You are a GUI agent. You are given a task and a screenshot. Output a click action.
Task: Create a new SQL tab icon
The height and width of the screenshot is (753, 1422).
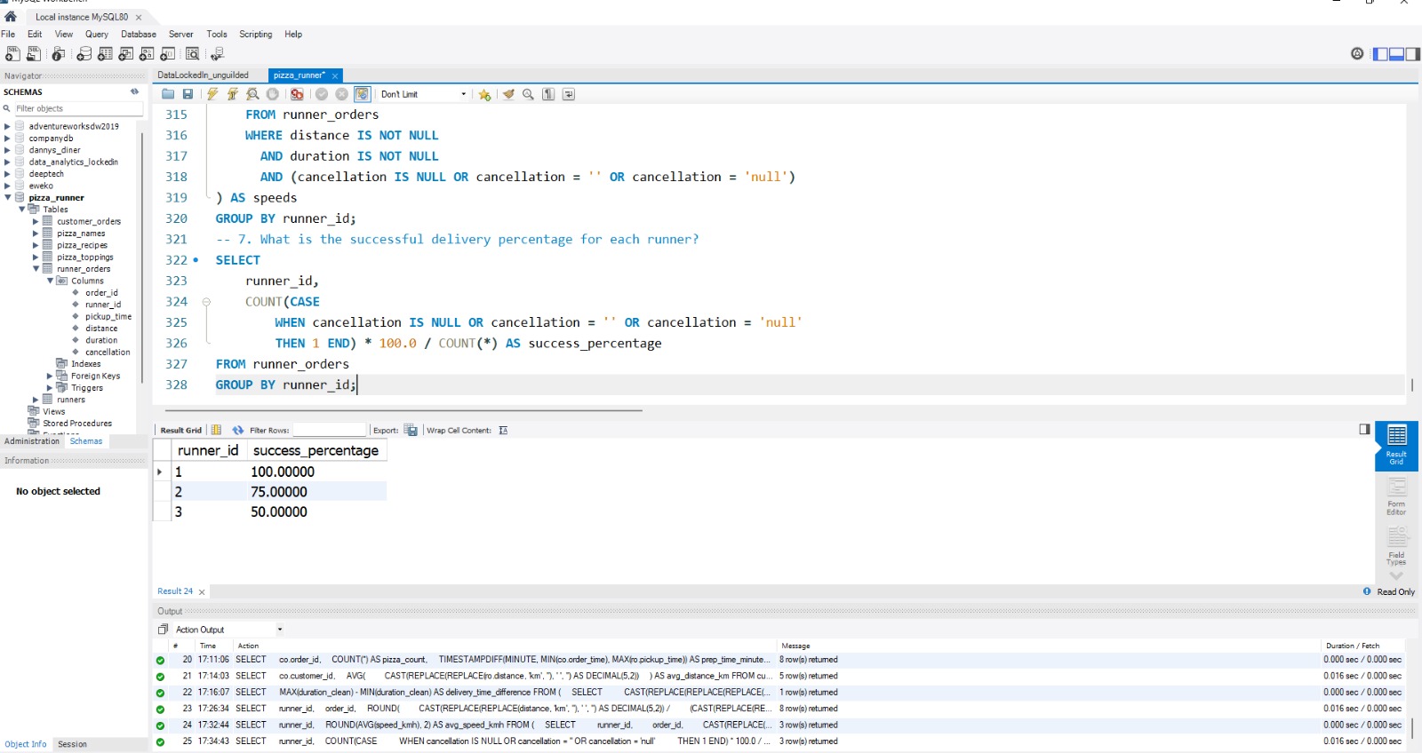point(12,54)
